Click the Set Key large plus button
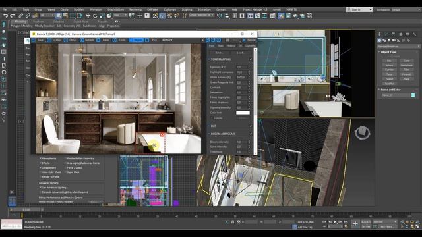 (355, 224)
